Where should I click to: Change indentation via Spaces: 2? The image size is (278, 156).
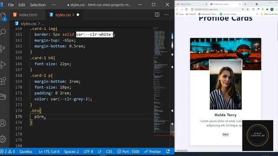[x=71, y=152]
